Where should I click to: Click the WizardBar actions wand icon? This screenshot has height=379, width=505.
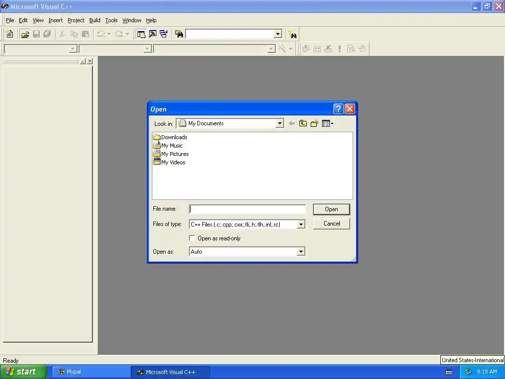282,49
